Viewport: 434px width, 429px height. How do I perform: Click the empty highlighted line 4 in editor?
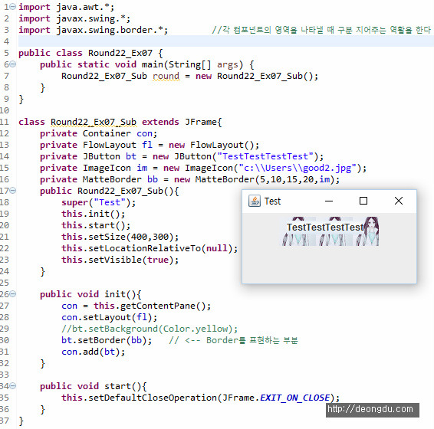click(x=226, y=41)
